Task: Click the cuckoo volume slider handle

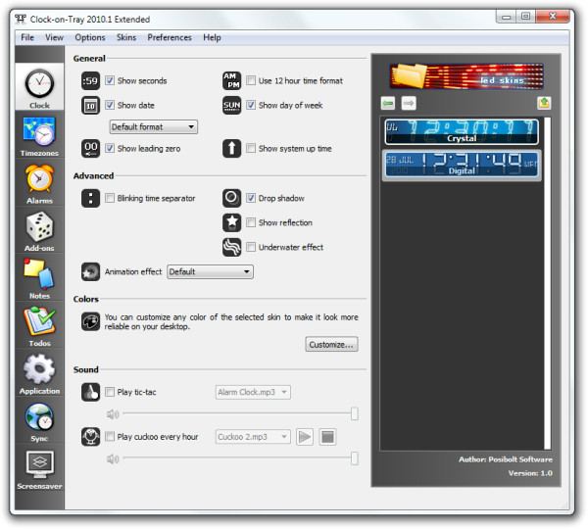Action: pos(355,458)
